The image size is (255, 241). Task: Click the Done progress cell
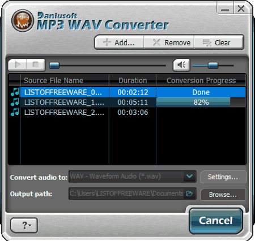201,92
